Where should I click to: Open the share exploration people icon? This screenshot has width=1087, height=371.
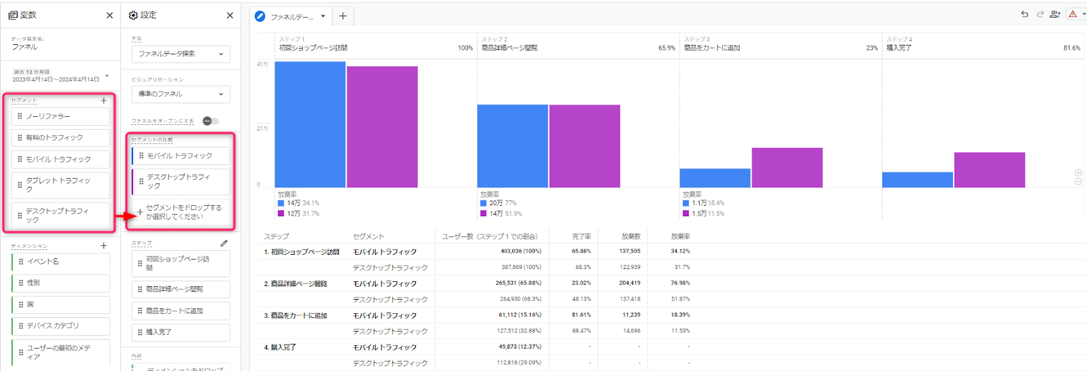pos(1055,14)
